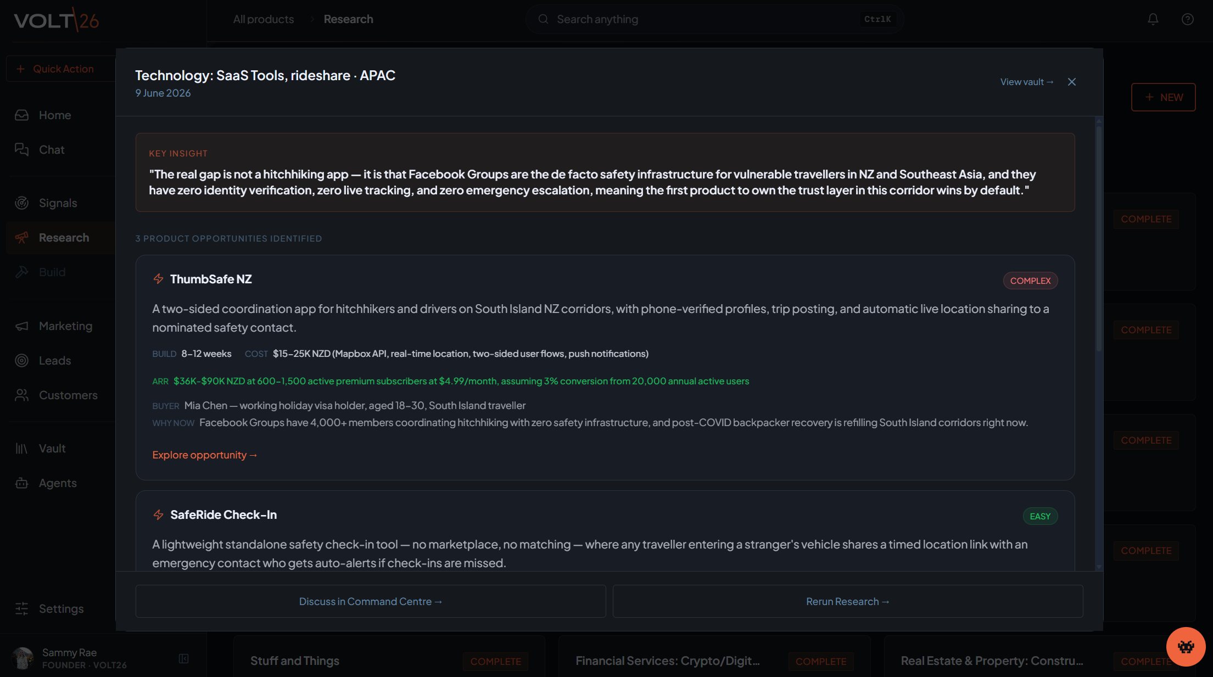Open the Stuff and Things research card
Image resolution: width=1213 pixels, height=677 pixels.
[x=389, y=657]
